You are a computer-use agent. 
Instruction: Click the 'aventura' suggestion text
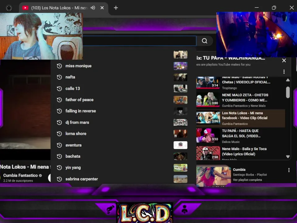point(74,145)
